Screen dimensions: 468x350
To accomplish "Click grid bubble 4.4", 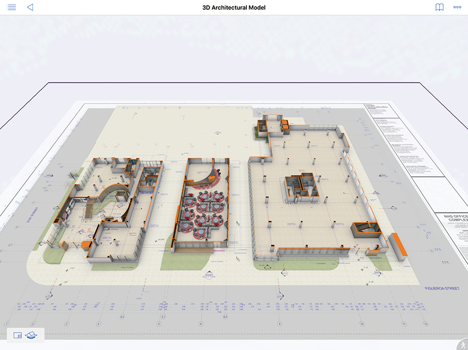I will pyautogui.click(x=122, y=317).
